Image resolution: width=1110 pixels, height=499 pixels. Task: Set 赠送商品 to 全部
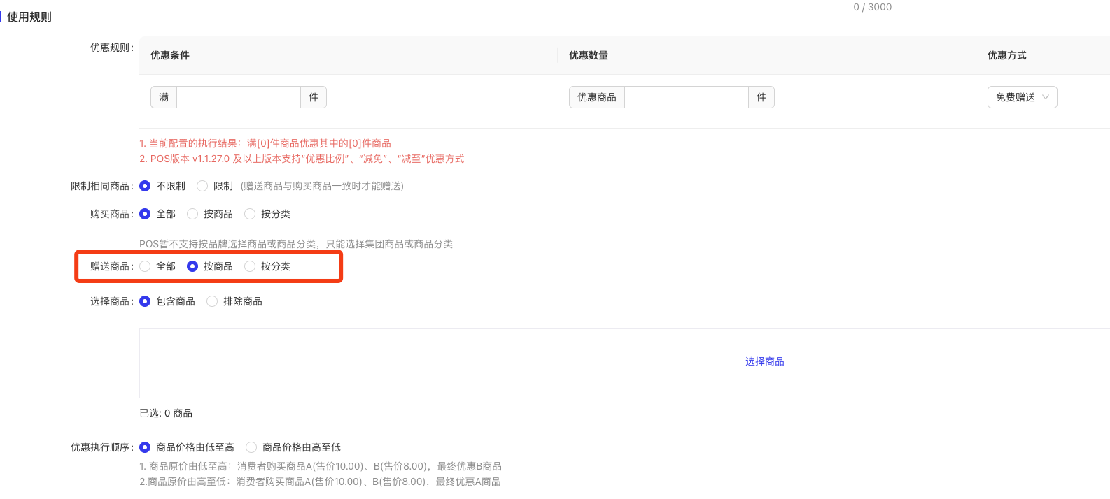coord(145,266)
